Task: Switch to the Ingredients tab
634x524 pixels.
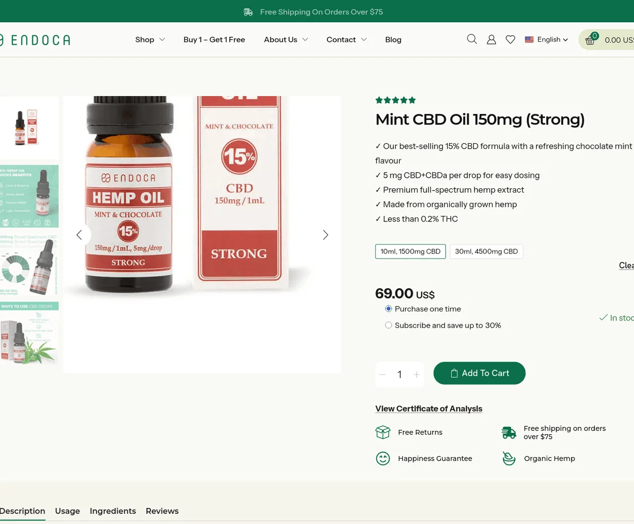Action: [x=112, y=511]
